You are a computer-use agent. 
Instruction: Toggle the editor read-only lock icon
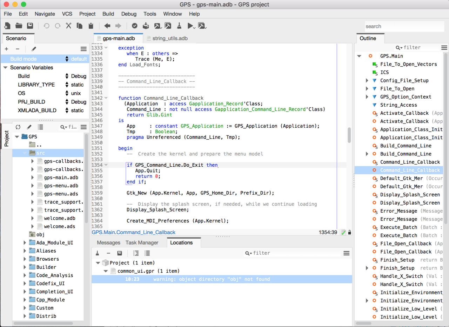pyautogui.click(x=349, y=232)
